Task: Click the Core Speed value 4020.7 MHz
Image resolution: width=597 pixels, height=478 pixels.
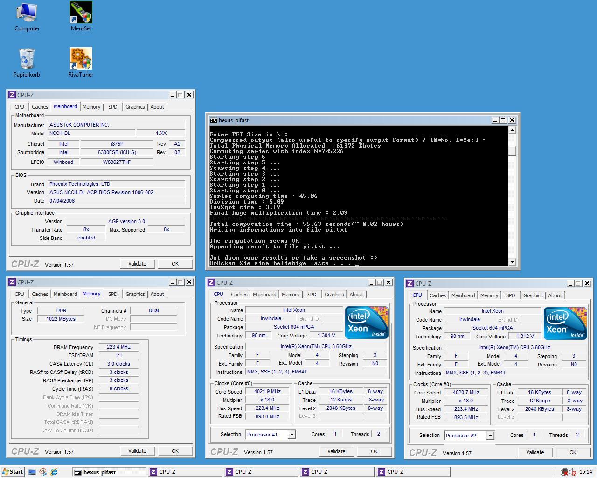Action: [466, 393]
